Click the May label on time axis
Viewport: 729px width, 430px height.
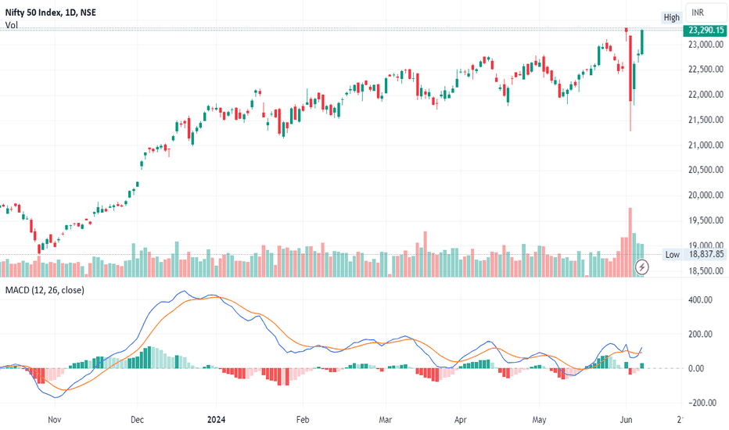click(539, 420)
